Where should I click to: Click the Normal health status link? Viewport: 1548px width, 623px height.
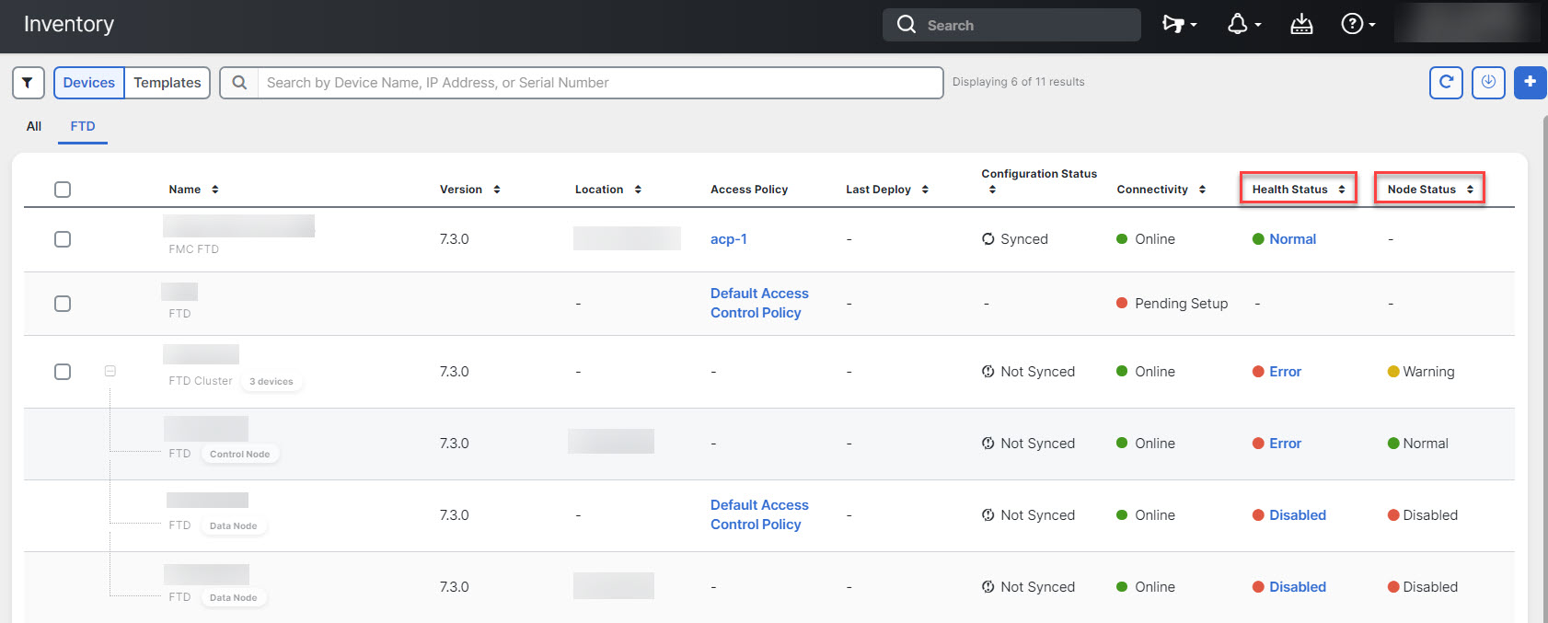(1292, 239)
